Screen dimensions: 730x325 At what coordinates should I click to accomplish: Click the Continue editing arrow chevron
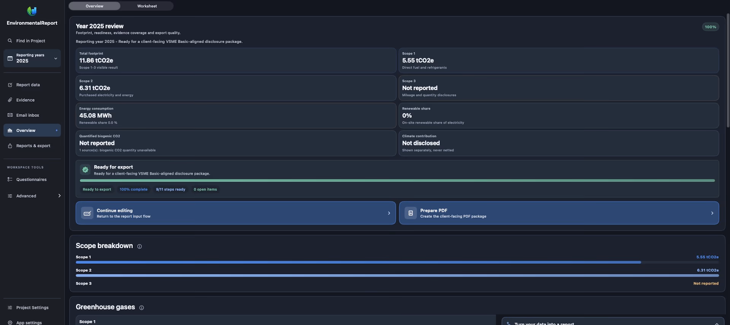click(389, 213)
